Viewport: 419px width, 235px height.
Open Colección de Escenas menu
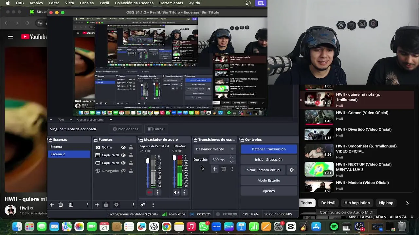(134, 3)
